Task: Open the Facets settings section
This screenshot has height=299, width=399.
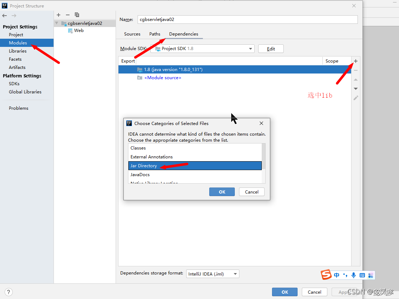Action: (15, 59)
